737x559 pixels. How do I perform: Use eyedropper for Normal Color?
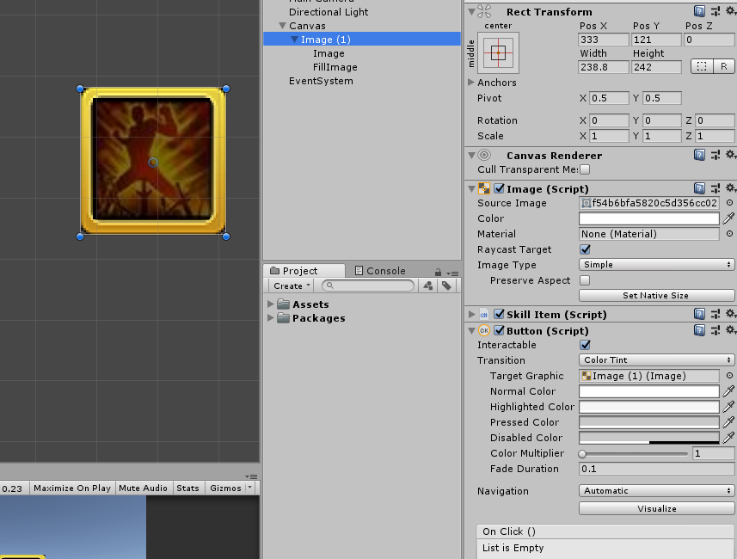click(728, 391)
